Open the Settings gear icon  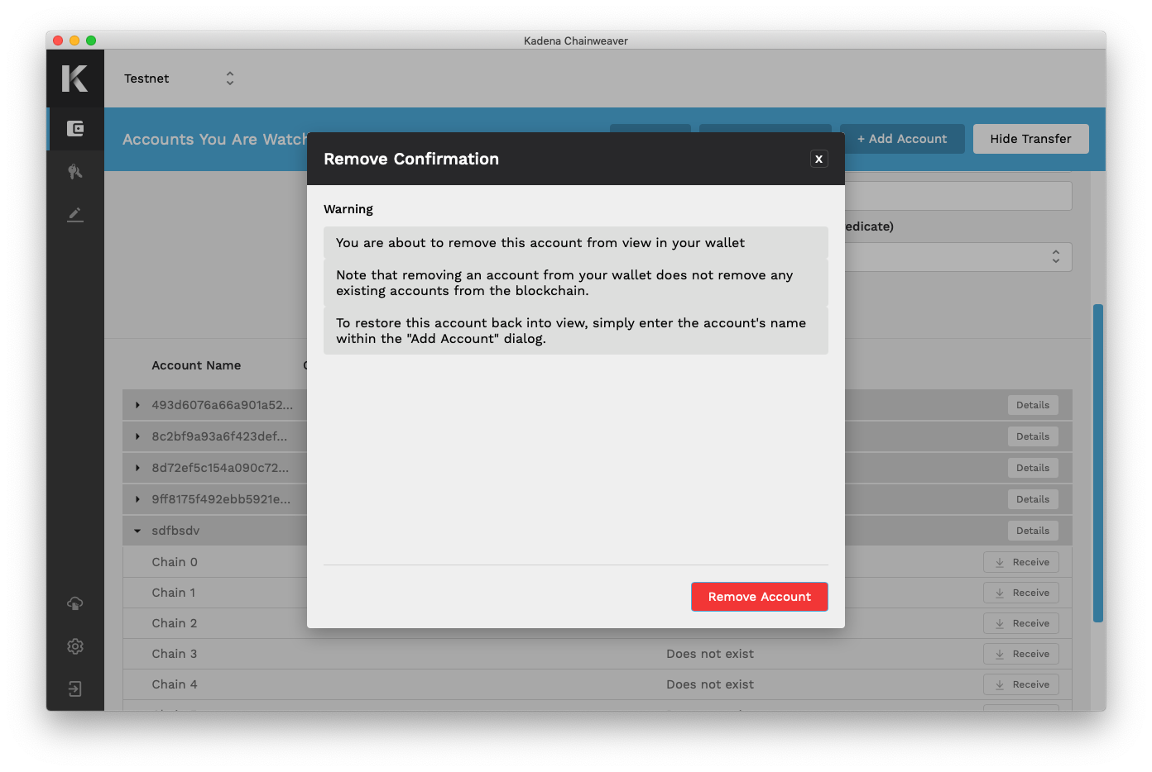[x=75, y=646]
